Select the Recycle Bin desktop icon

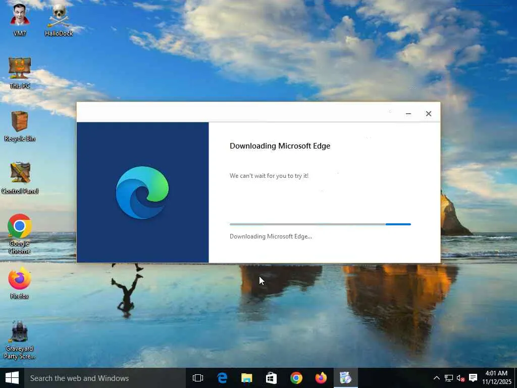[x=20, y=126]
